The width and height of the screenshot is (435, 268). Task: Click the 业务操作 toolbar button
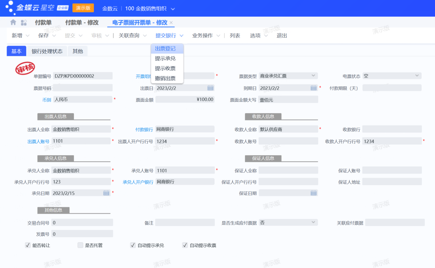pos(202,35)
